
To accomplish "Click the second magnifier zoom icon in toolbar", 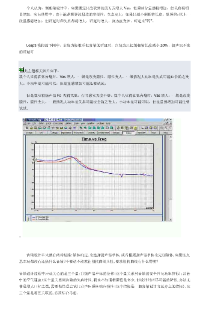I will coord(85,128).
